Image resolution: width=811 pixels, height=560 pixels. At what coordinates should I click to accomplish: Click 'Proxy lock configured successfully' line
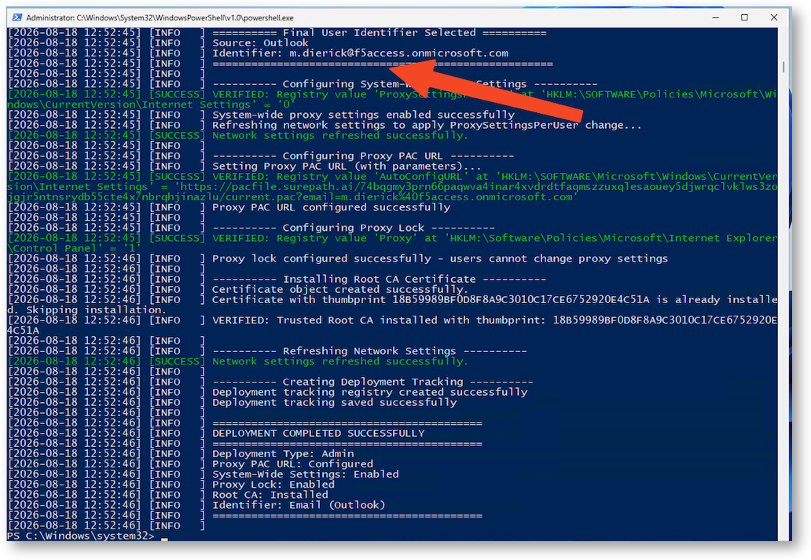pyautogui.click(x=439, y=258)
